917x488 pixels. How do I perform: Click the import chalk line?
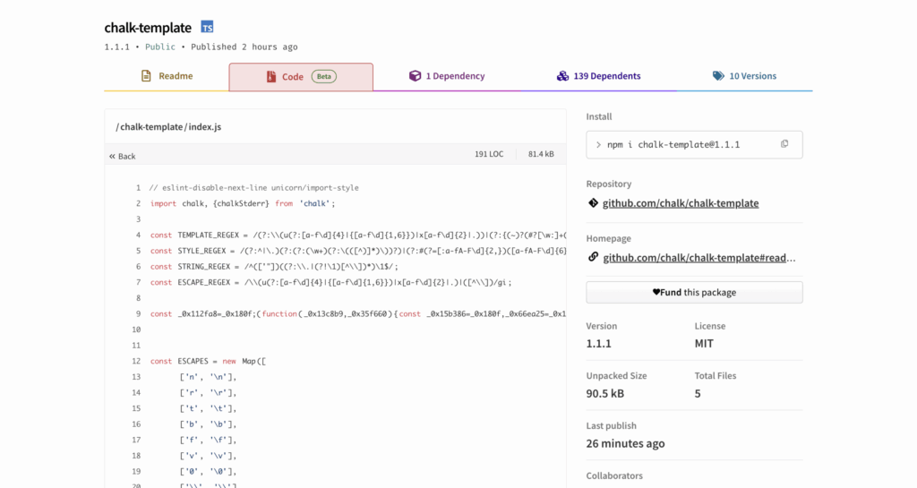[x=244, y=203]
